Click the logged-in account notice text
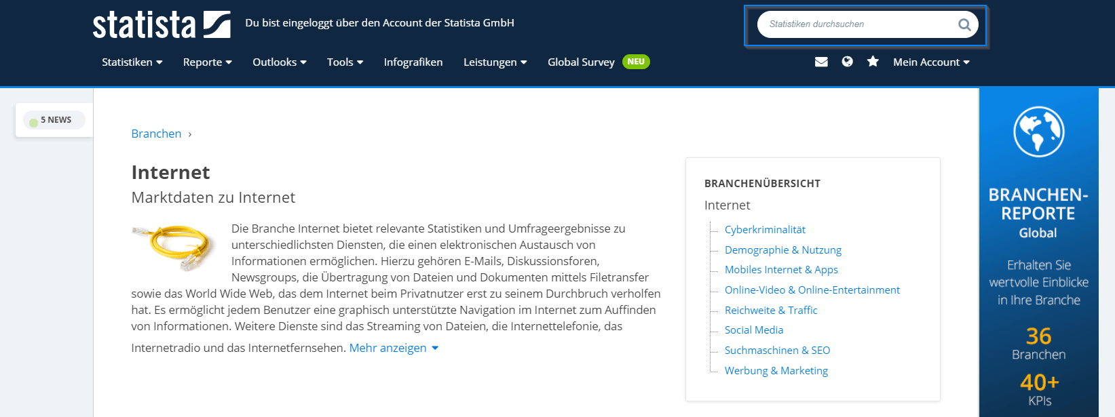1115x417 pixels. [379, 23]
